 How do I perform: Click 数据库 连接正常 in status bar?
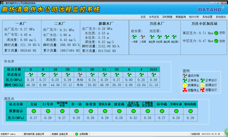click(60, 134)
